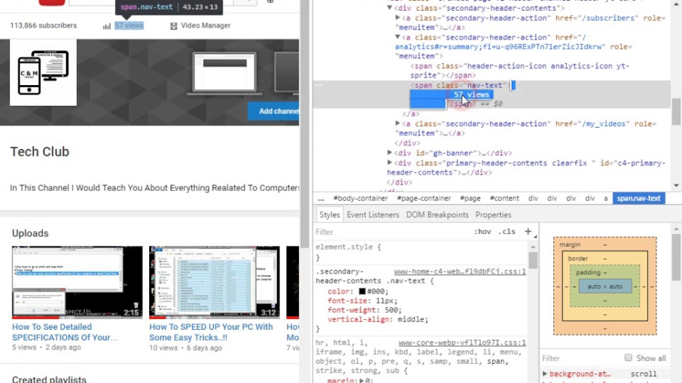Open the Video Manager link
Viewport: 682px width, 383px height.
[x=206, y=26]
